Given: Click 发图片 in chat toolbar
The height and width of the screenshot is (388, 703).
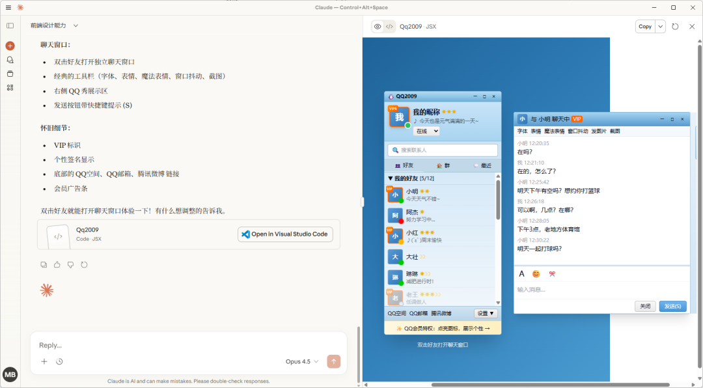Looking at the screenshot, I should (599, 131).
